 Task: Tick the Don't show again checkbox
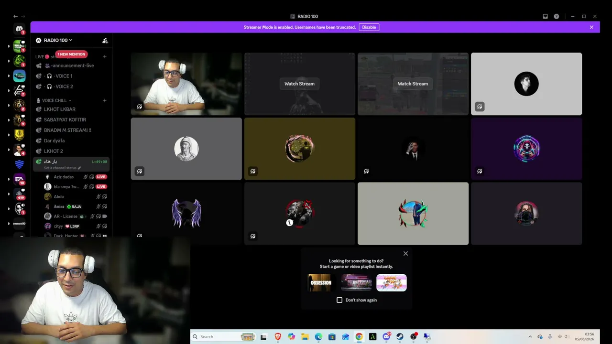(x=339, y=300)
